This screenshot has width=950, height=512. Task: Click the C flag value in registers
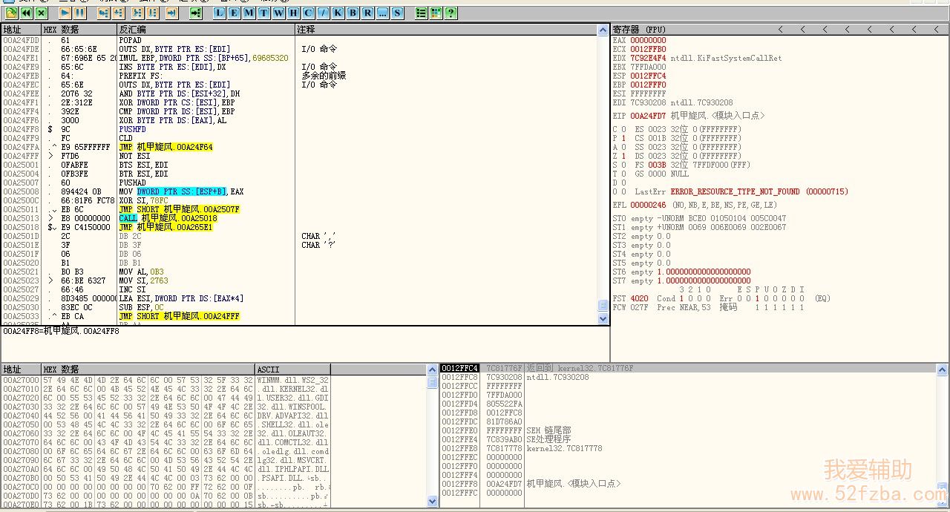click(623, 129)
